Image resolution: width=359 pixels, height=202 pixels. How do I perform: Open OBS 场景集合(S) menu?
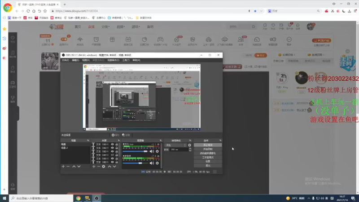click(114, 60)
